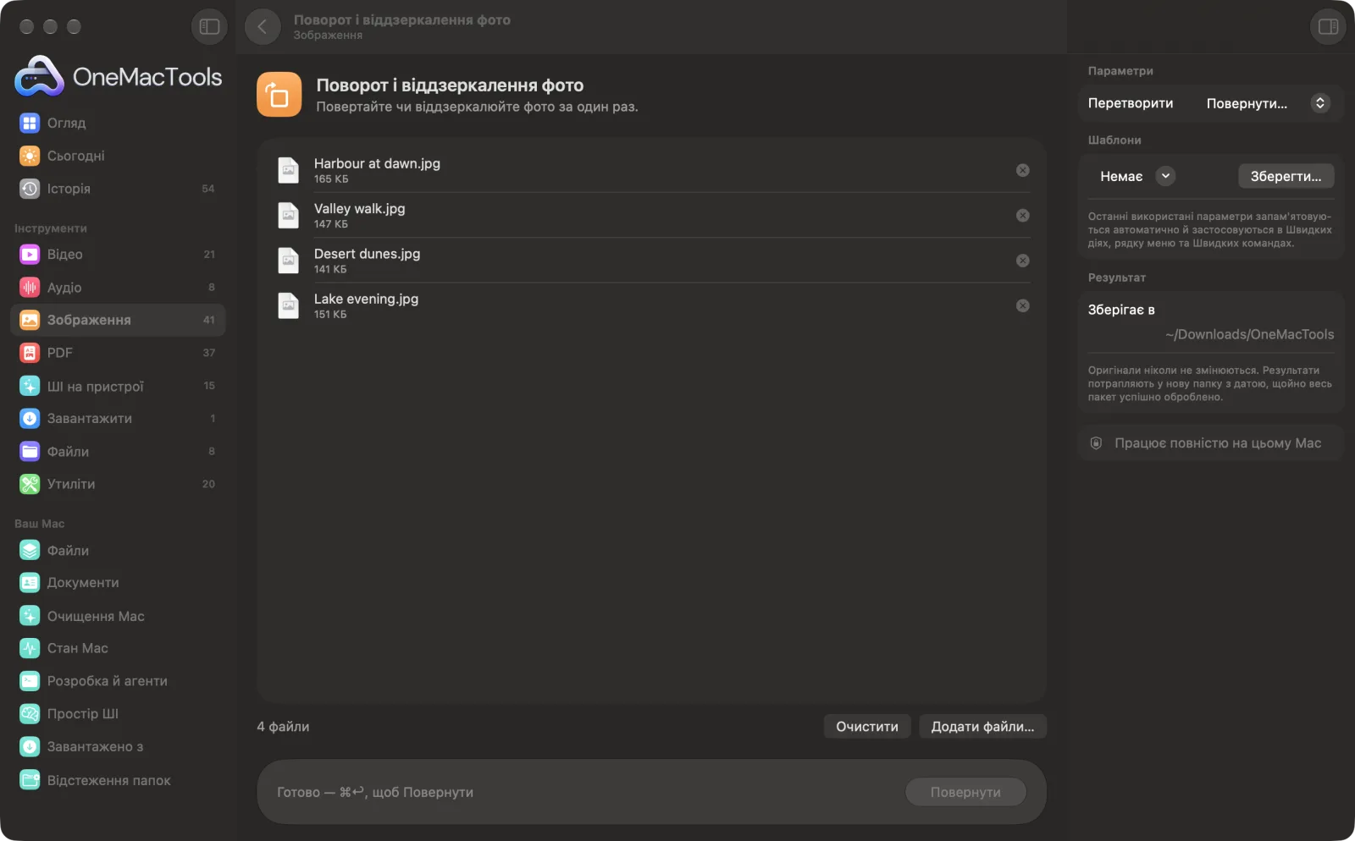Open Завантажити tools category
Screen dimensions: 1355x841
click(118, 418)
